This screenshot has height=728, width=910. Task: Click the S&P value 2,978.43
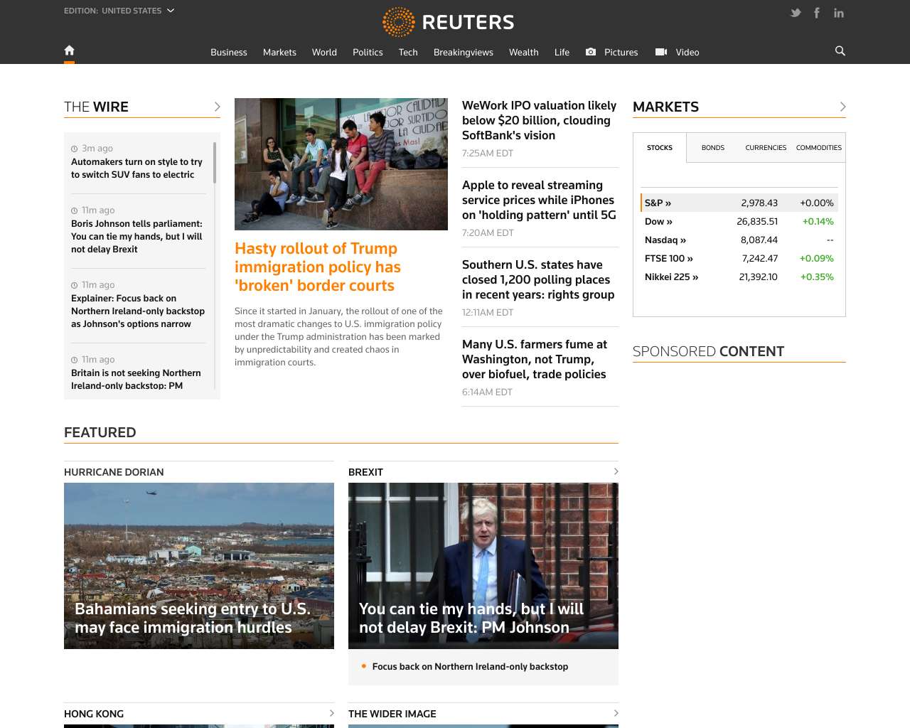[759, 203]
